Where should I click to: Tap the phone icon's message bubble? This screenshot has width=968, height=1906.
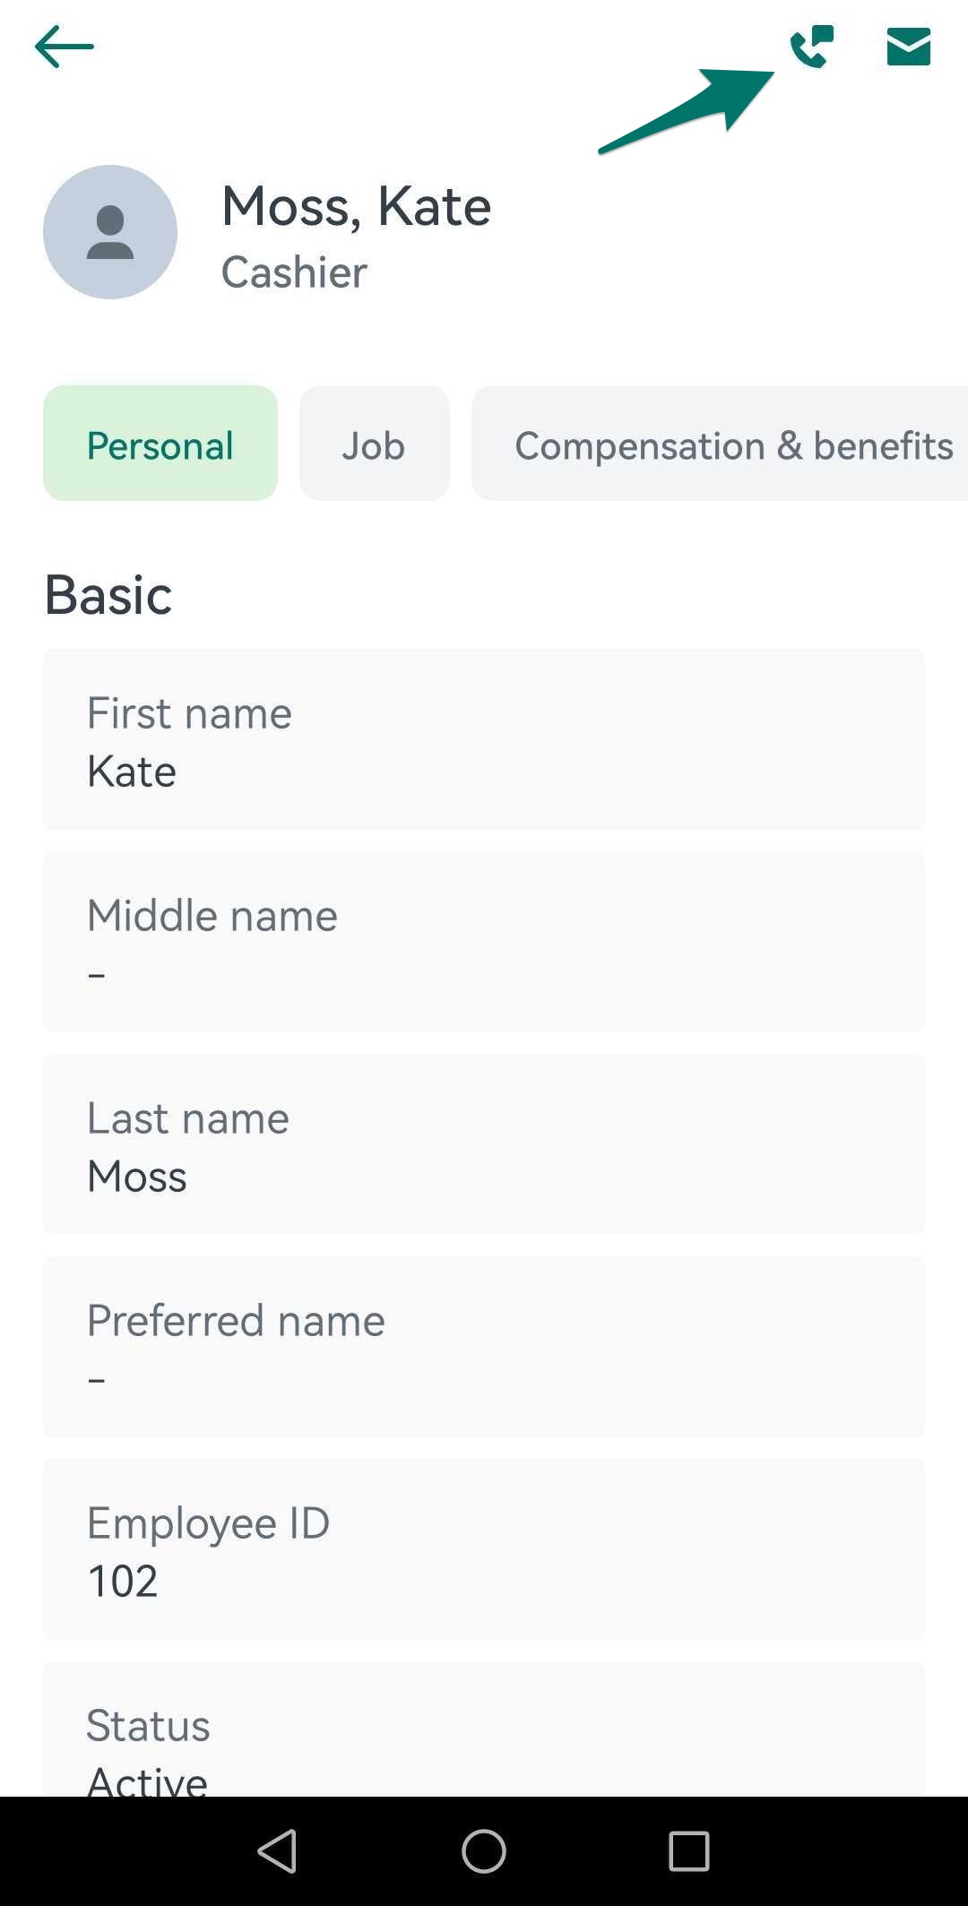pos(825,36)
